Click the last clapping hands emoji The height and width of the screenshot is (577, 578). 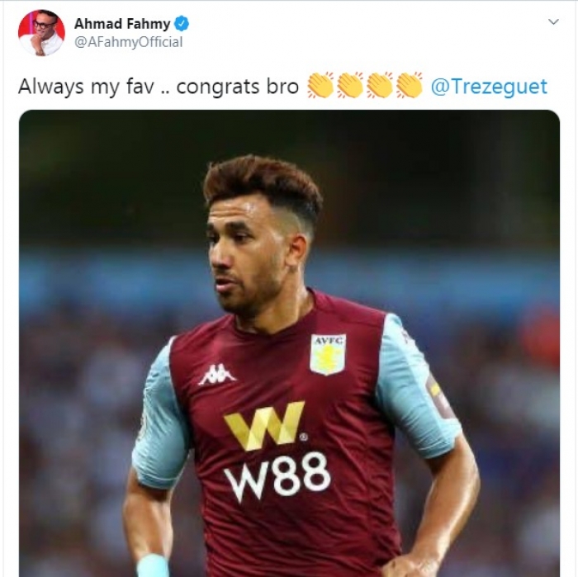coord(410,86)
